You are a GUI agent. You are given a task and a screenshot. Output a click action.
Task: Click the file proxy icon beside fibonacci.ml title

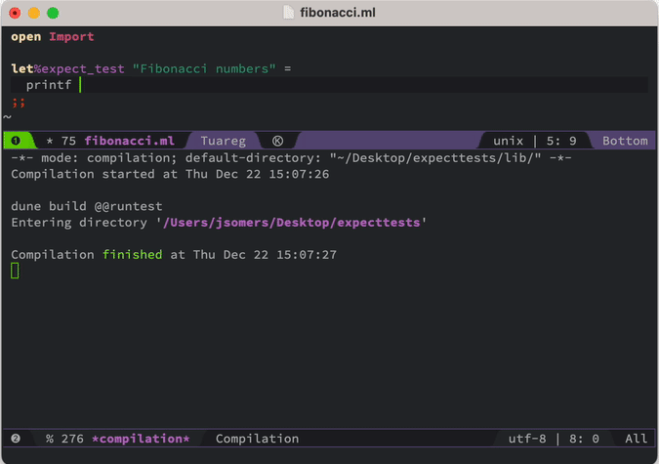[x=288, y=13]
